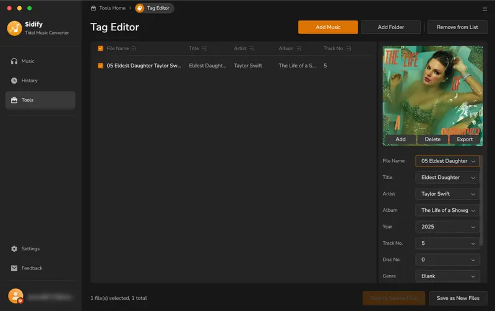Image resolution: width=495 pixels, height=311 pixels.
Task: Click the Tools toolbox icon in sidebar
Action: pyautogui.click(x=14, y=100)
